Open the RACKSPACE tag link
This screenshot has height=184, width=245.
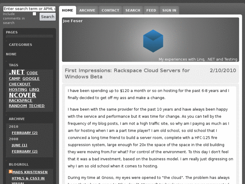21,101
